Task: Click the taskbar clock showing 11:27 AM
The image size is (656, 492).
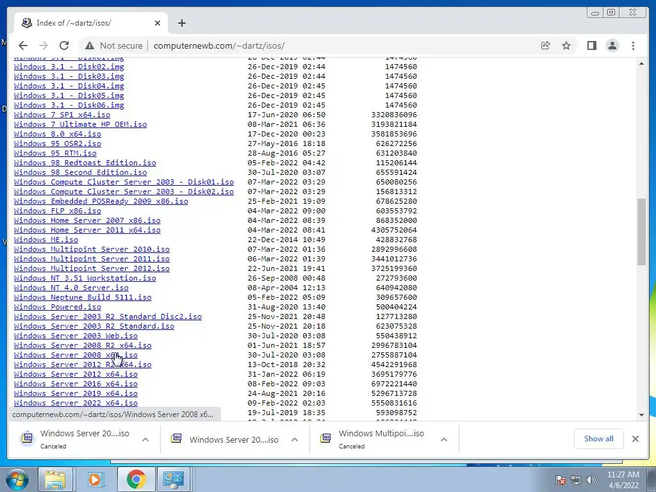Action: click(623, 480)
